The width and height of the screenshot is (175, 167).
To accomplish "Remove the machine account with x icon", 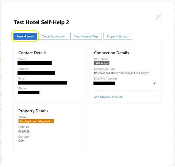I will 154,83.
